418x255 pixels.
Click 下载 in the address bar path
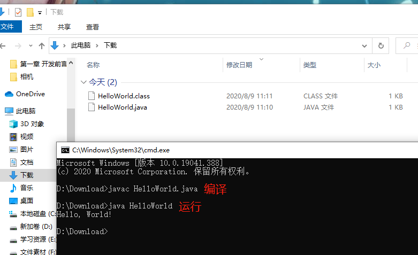(x=110, y=45)
